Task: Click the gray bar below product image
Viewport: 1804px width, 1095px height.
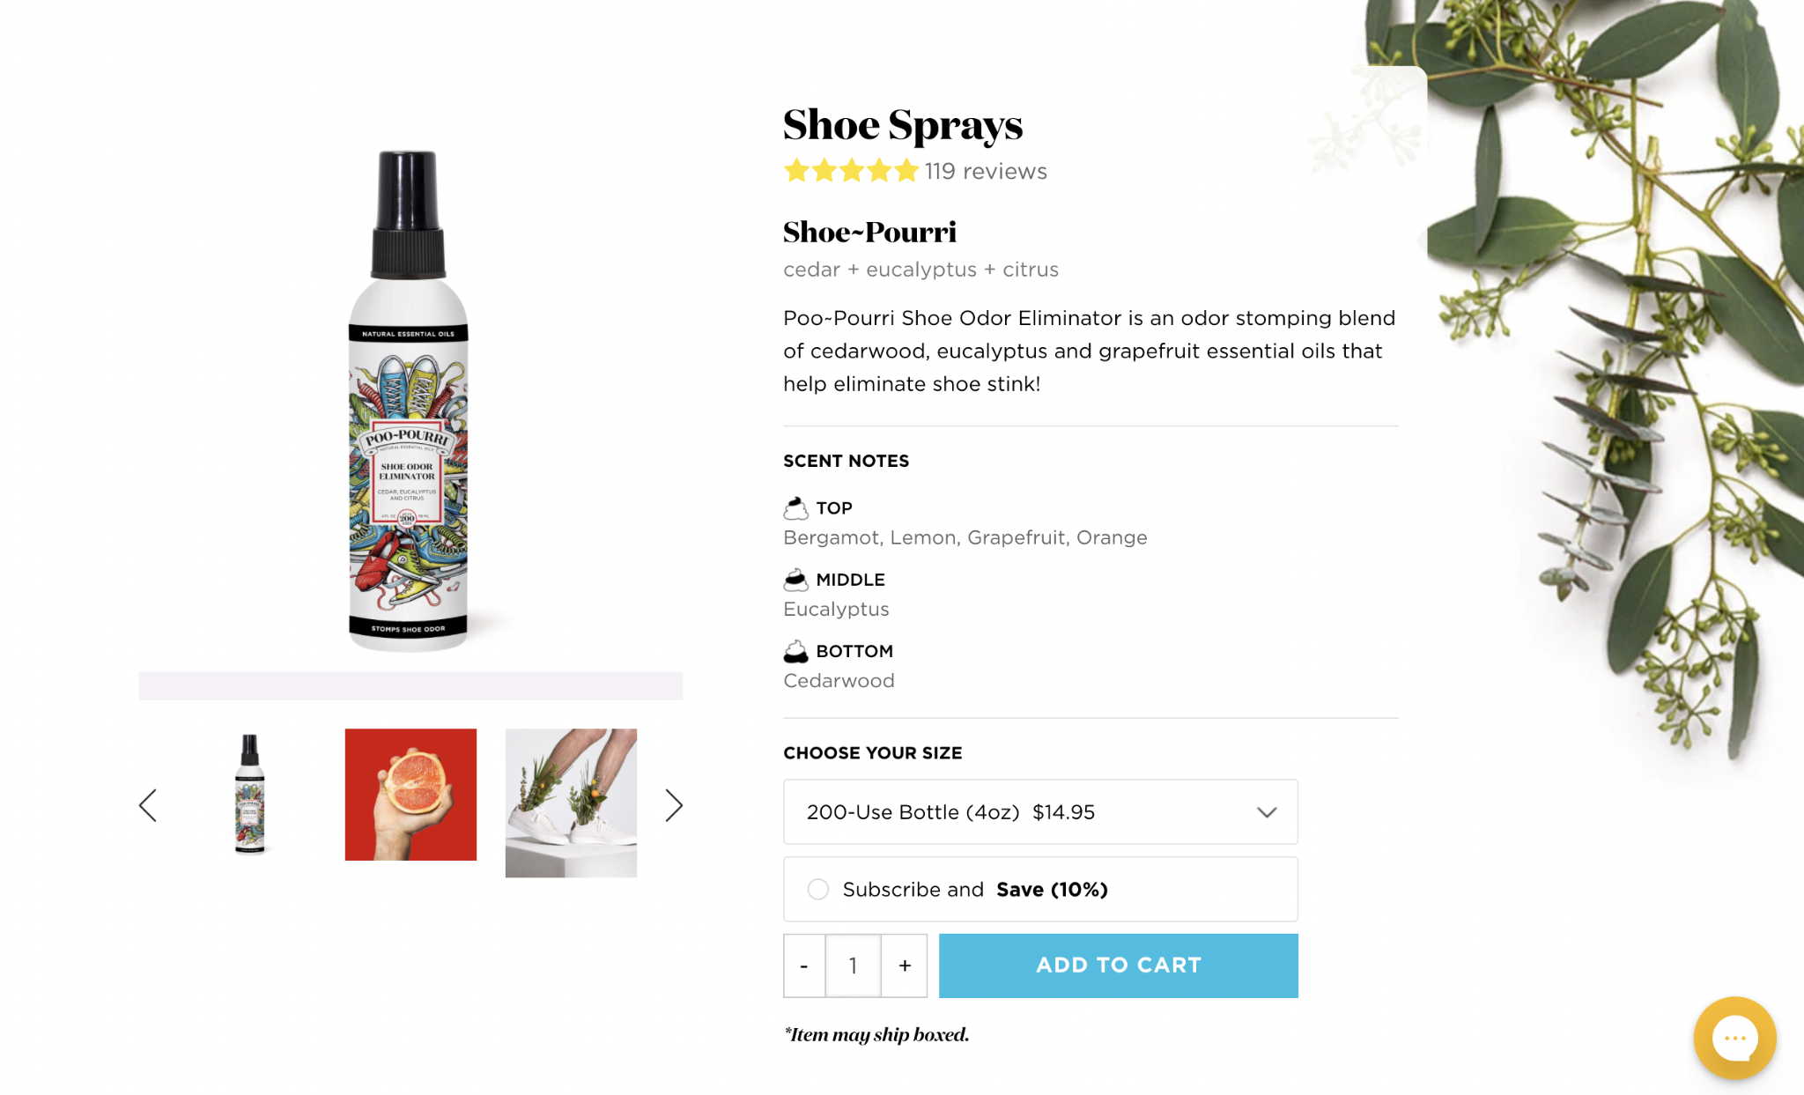Action: click(410, 686)
